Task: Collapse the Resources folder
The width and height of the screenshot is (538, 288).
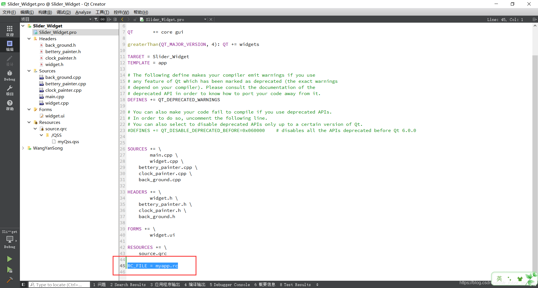Action: (x=29, y=122)
